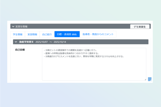Select the 目標・達成度 (助産) tab
Viewport: 161px width, 107px height.
[67, 34]
